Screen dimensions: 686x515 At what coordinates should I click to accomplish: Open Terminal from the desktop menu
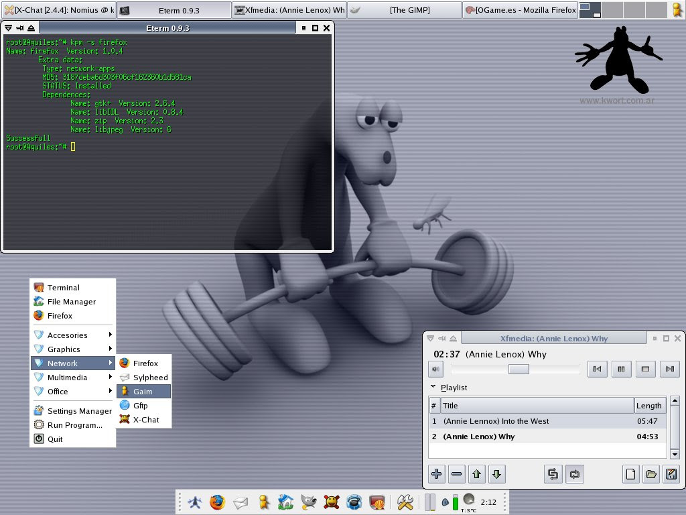tap(72, 288)
